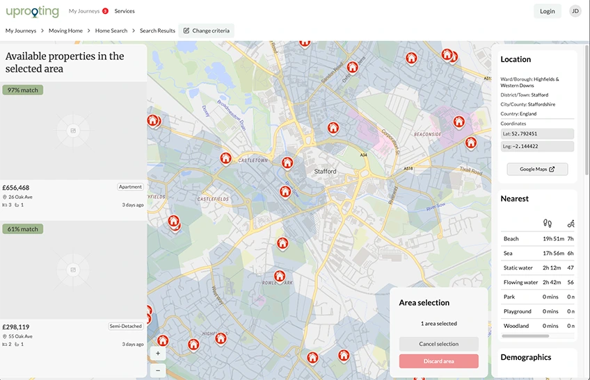Select the house marker beside Castletown label

coord(225,158)
